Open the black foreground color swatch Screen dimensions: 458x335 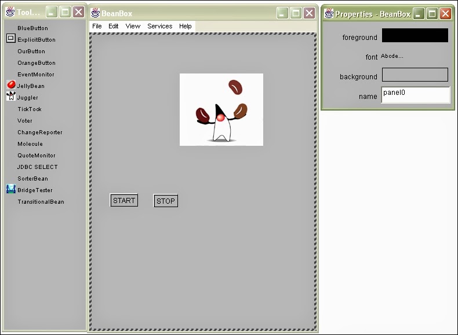click(415, 35)
